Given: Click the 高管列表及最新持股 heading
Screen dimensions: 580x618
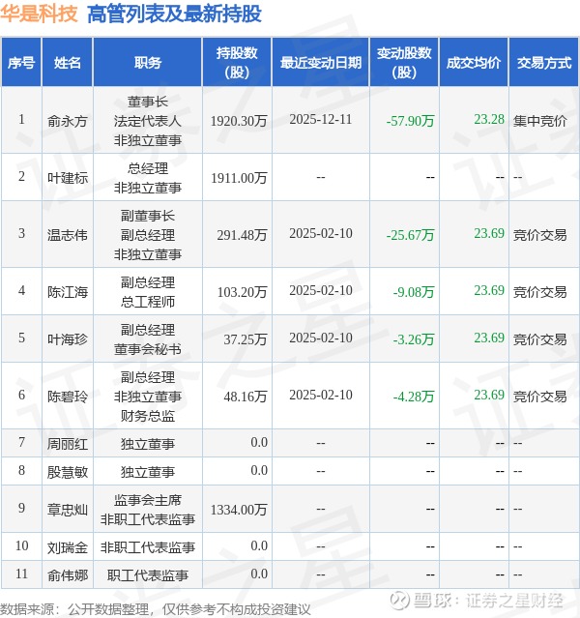Looking at the screenshot, I should click(174, 15).
